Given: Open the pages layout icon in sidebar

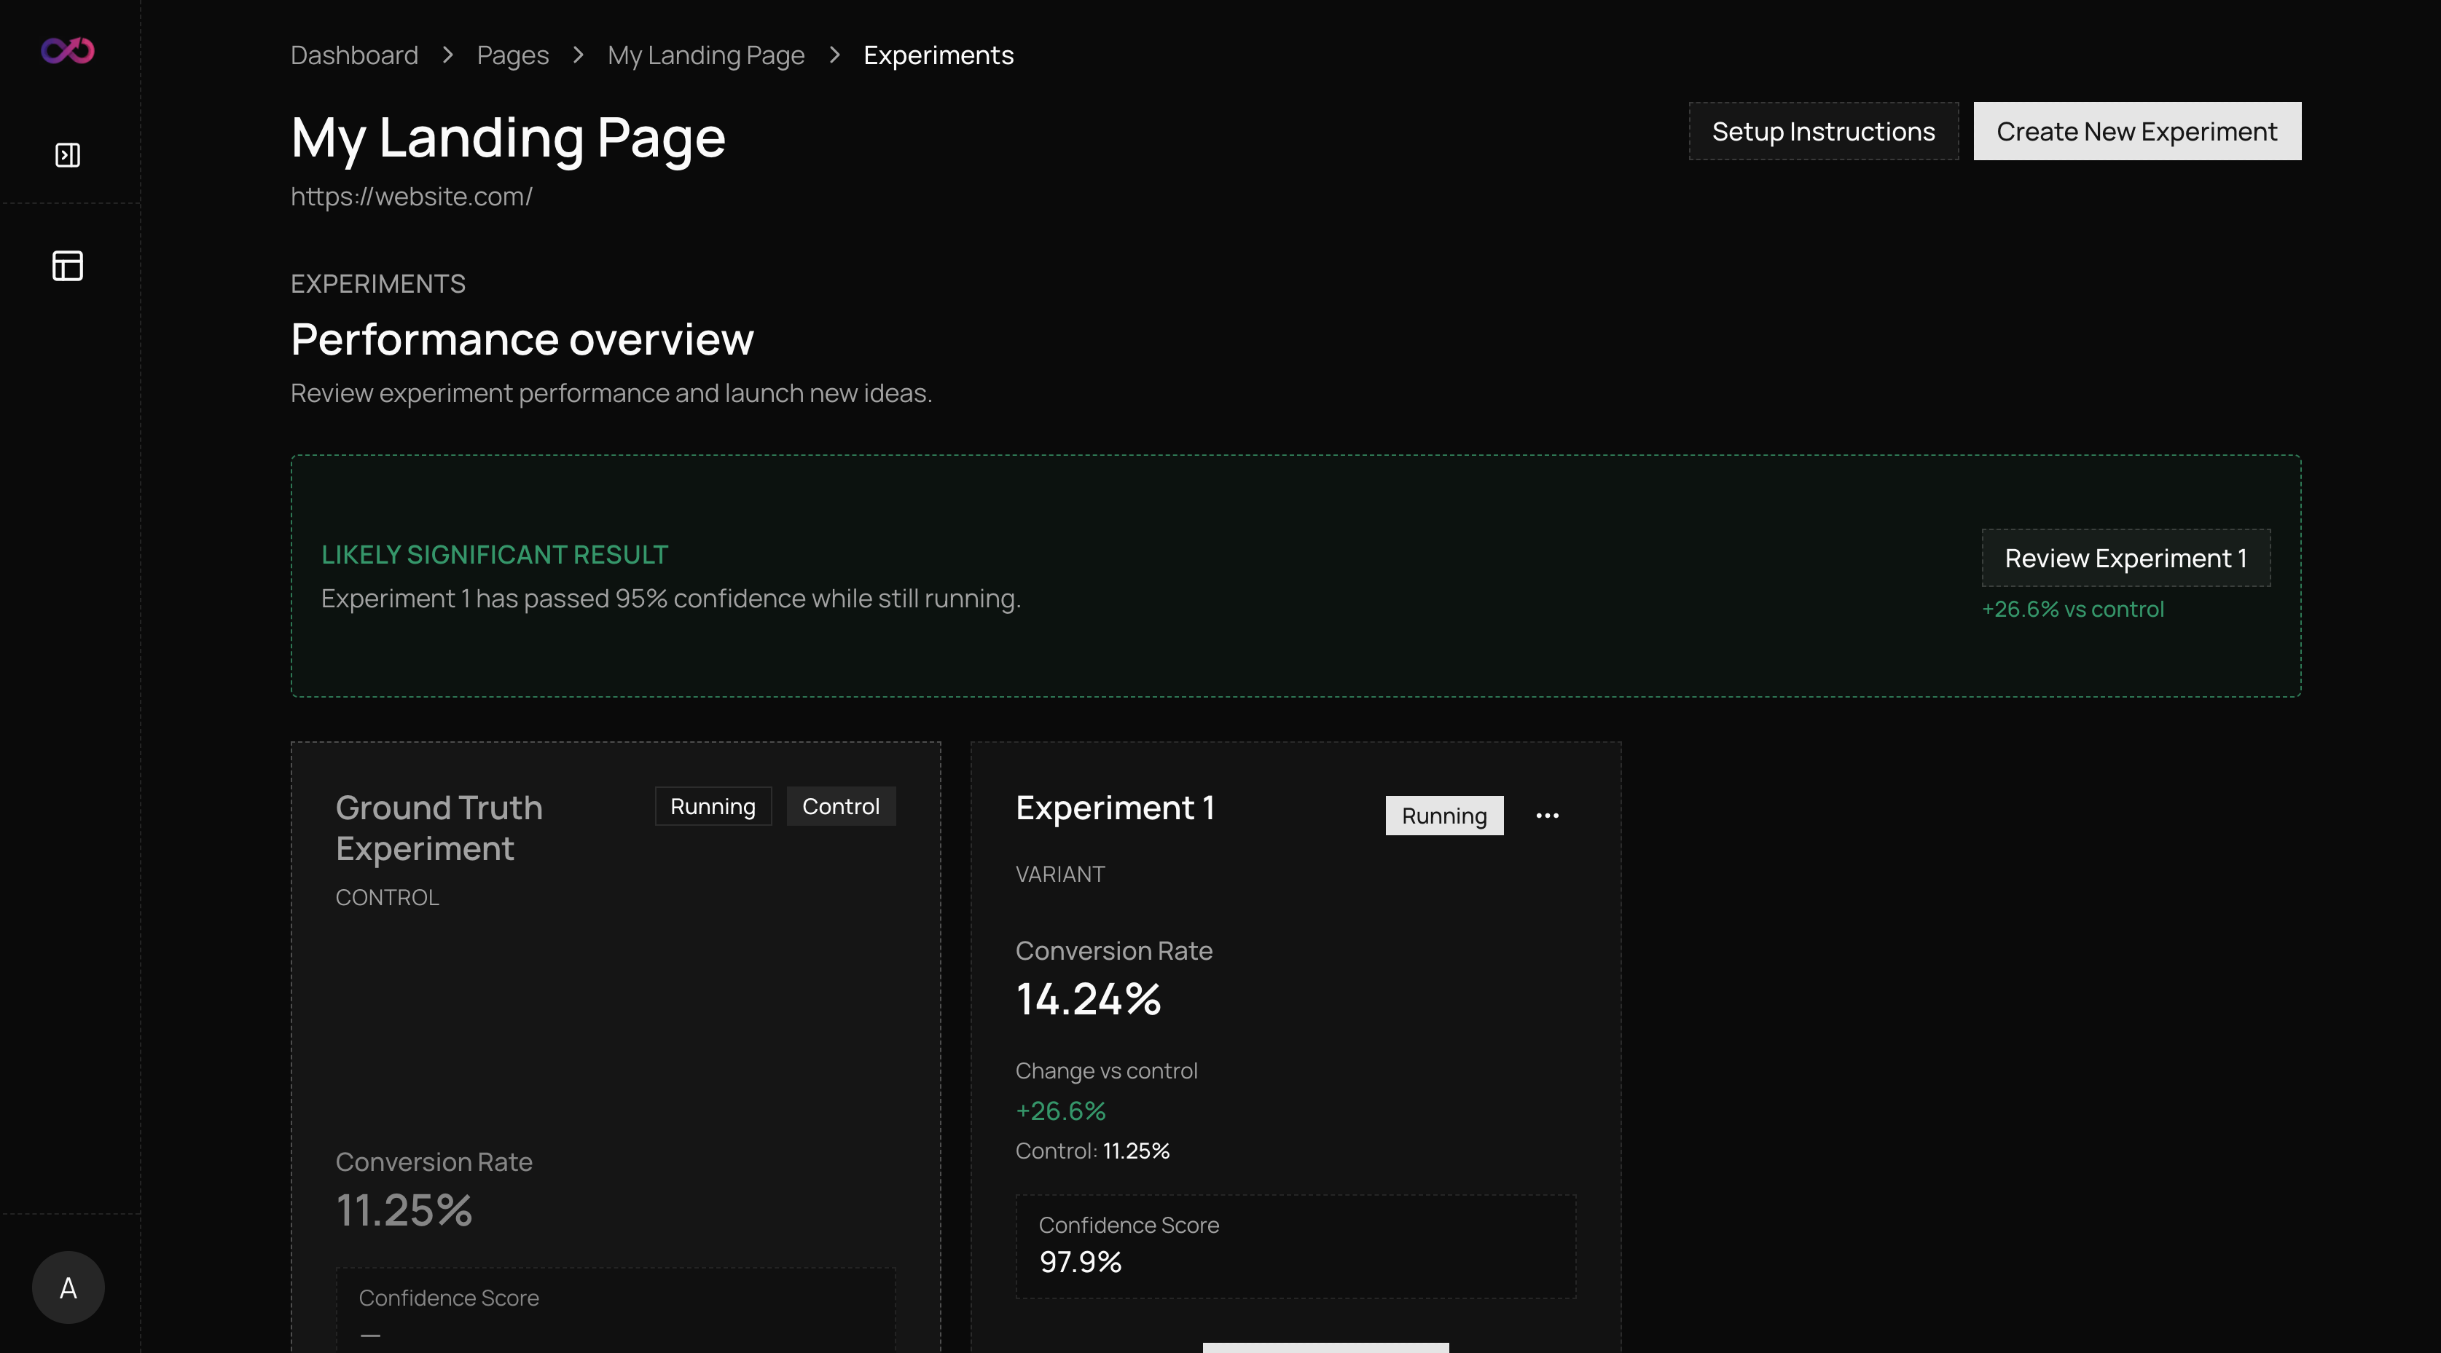Looking at the screenshot, I should [x=67, y=265].
